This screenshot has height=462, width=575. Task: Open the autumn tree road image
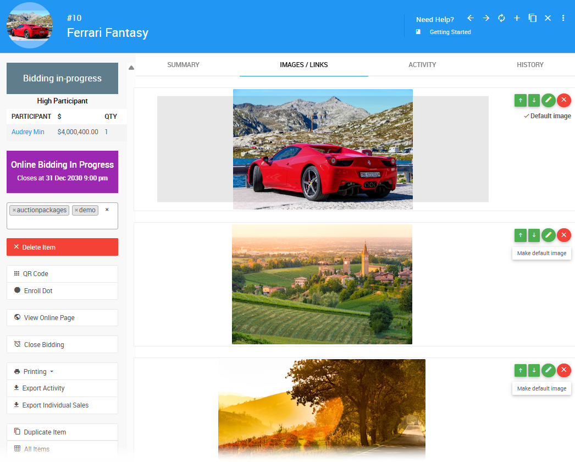(322, 409)
